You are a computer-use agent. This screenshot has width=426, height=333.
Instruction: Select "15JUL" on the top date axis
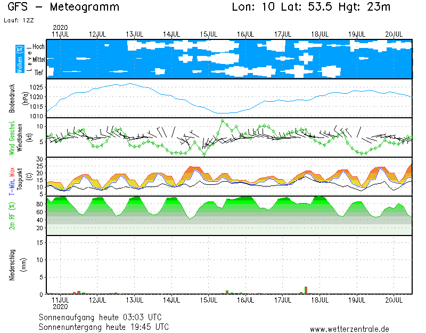(x=209, y=35)
